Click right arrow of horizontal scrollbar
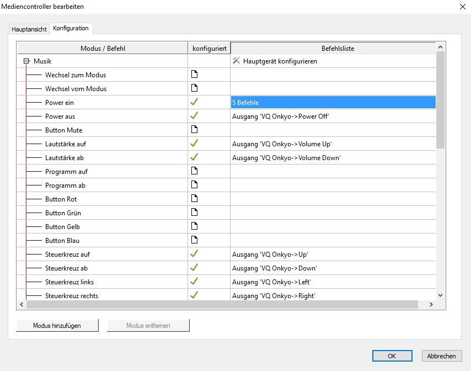 coord(431,304)
